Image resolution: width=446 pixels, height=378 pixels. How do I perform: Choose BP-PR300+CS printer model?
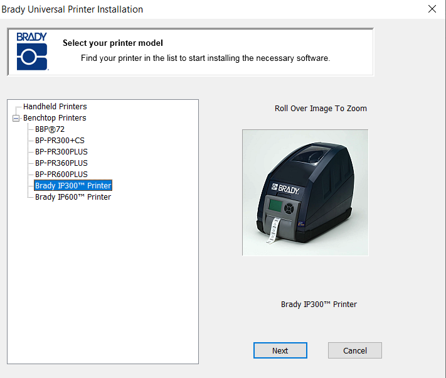(x=60, y=140)
